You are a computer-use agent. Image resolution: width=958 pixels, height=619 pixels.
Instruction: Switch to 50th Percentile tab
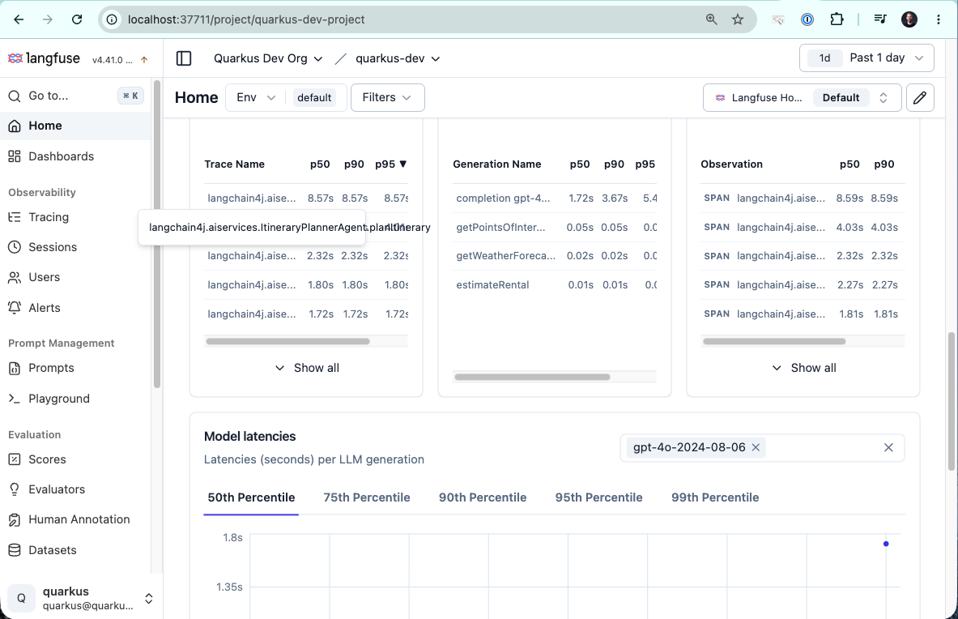click(251, 498)
